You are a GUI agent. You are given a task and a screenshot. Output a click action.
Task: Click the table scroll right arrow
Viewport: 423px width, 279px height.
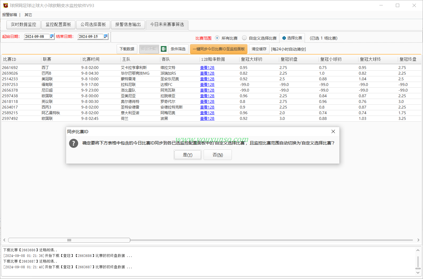pos(418,240)
